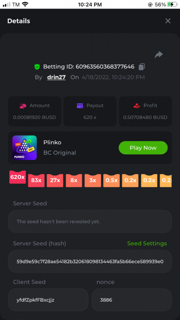Open Seed Settings link
Image resolution: width=180 pixels, height=320 pixels.
click(147, 244)
